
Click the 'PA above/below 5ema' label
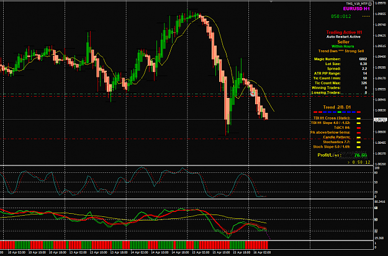click(x=330, y=133)
